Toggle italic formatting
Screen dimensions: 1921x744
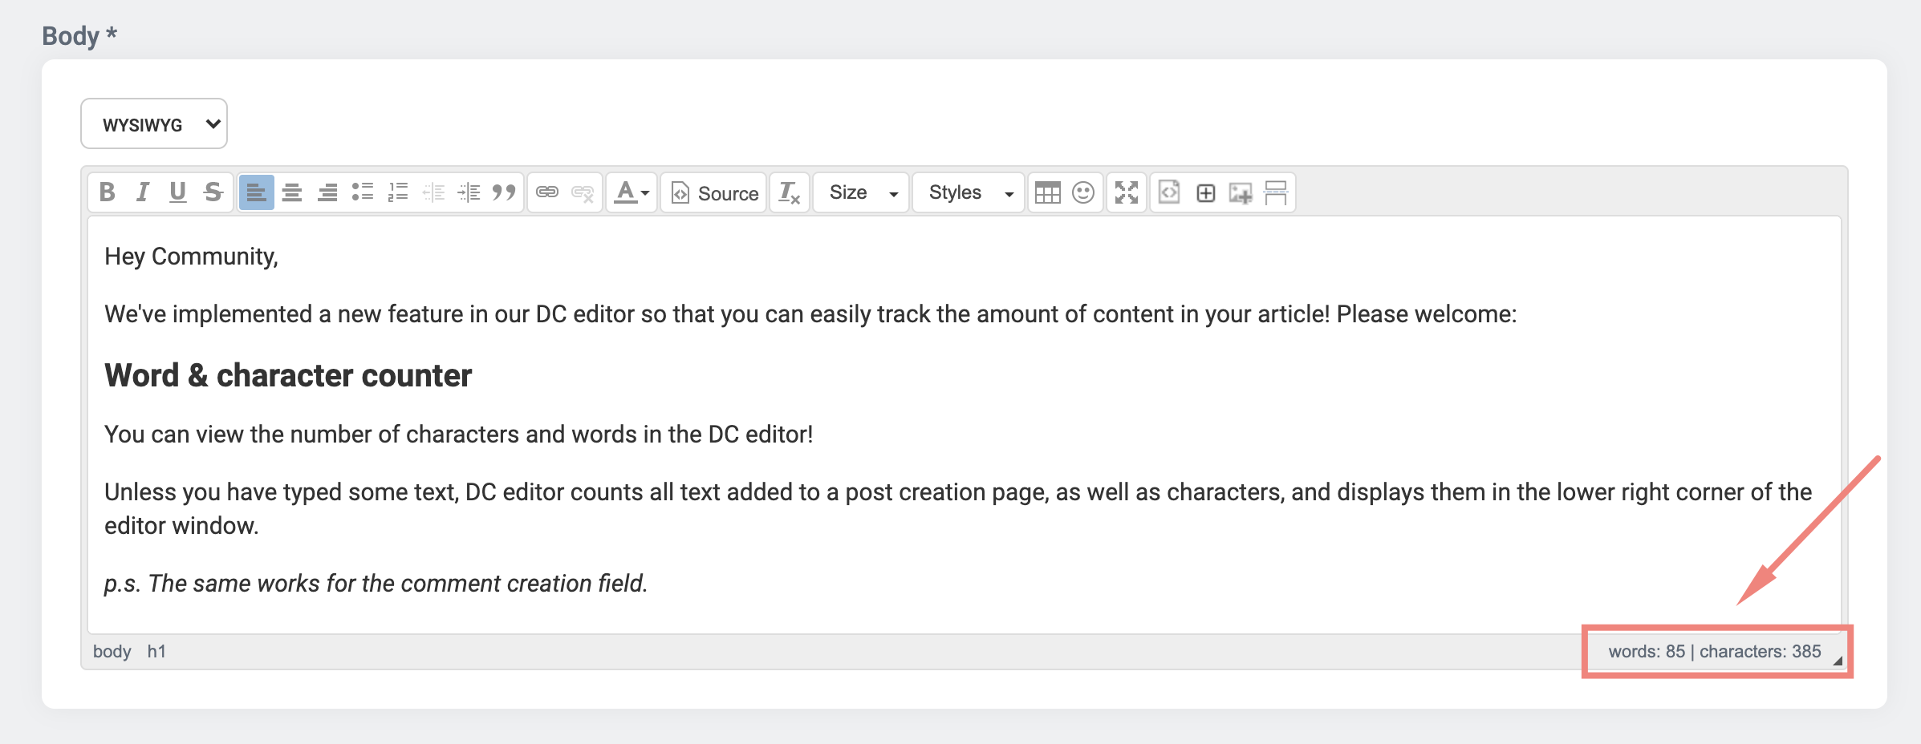[142, 192]
